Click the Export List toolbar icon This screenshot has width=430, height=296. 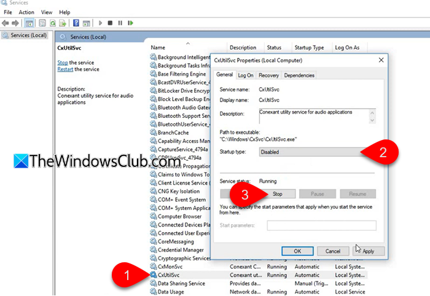[x=63, y=23]
